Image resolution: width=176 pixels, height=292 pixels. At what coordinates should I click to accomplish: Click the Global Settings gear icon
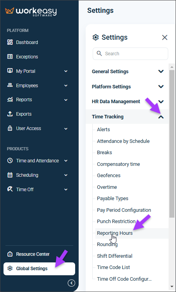pos(10,268)
